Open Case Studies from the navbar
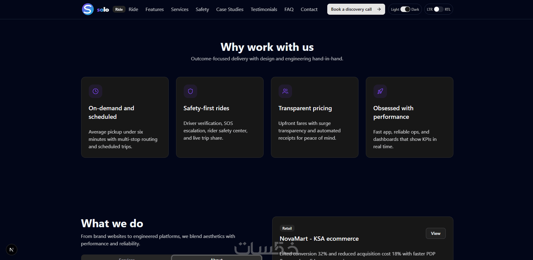Viewport: 533px width, 260px height. 230,9
